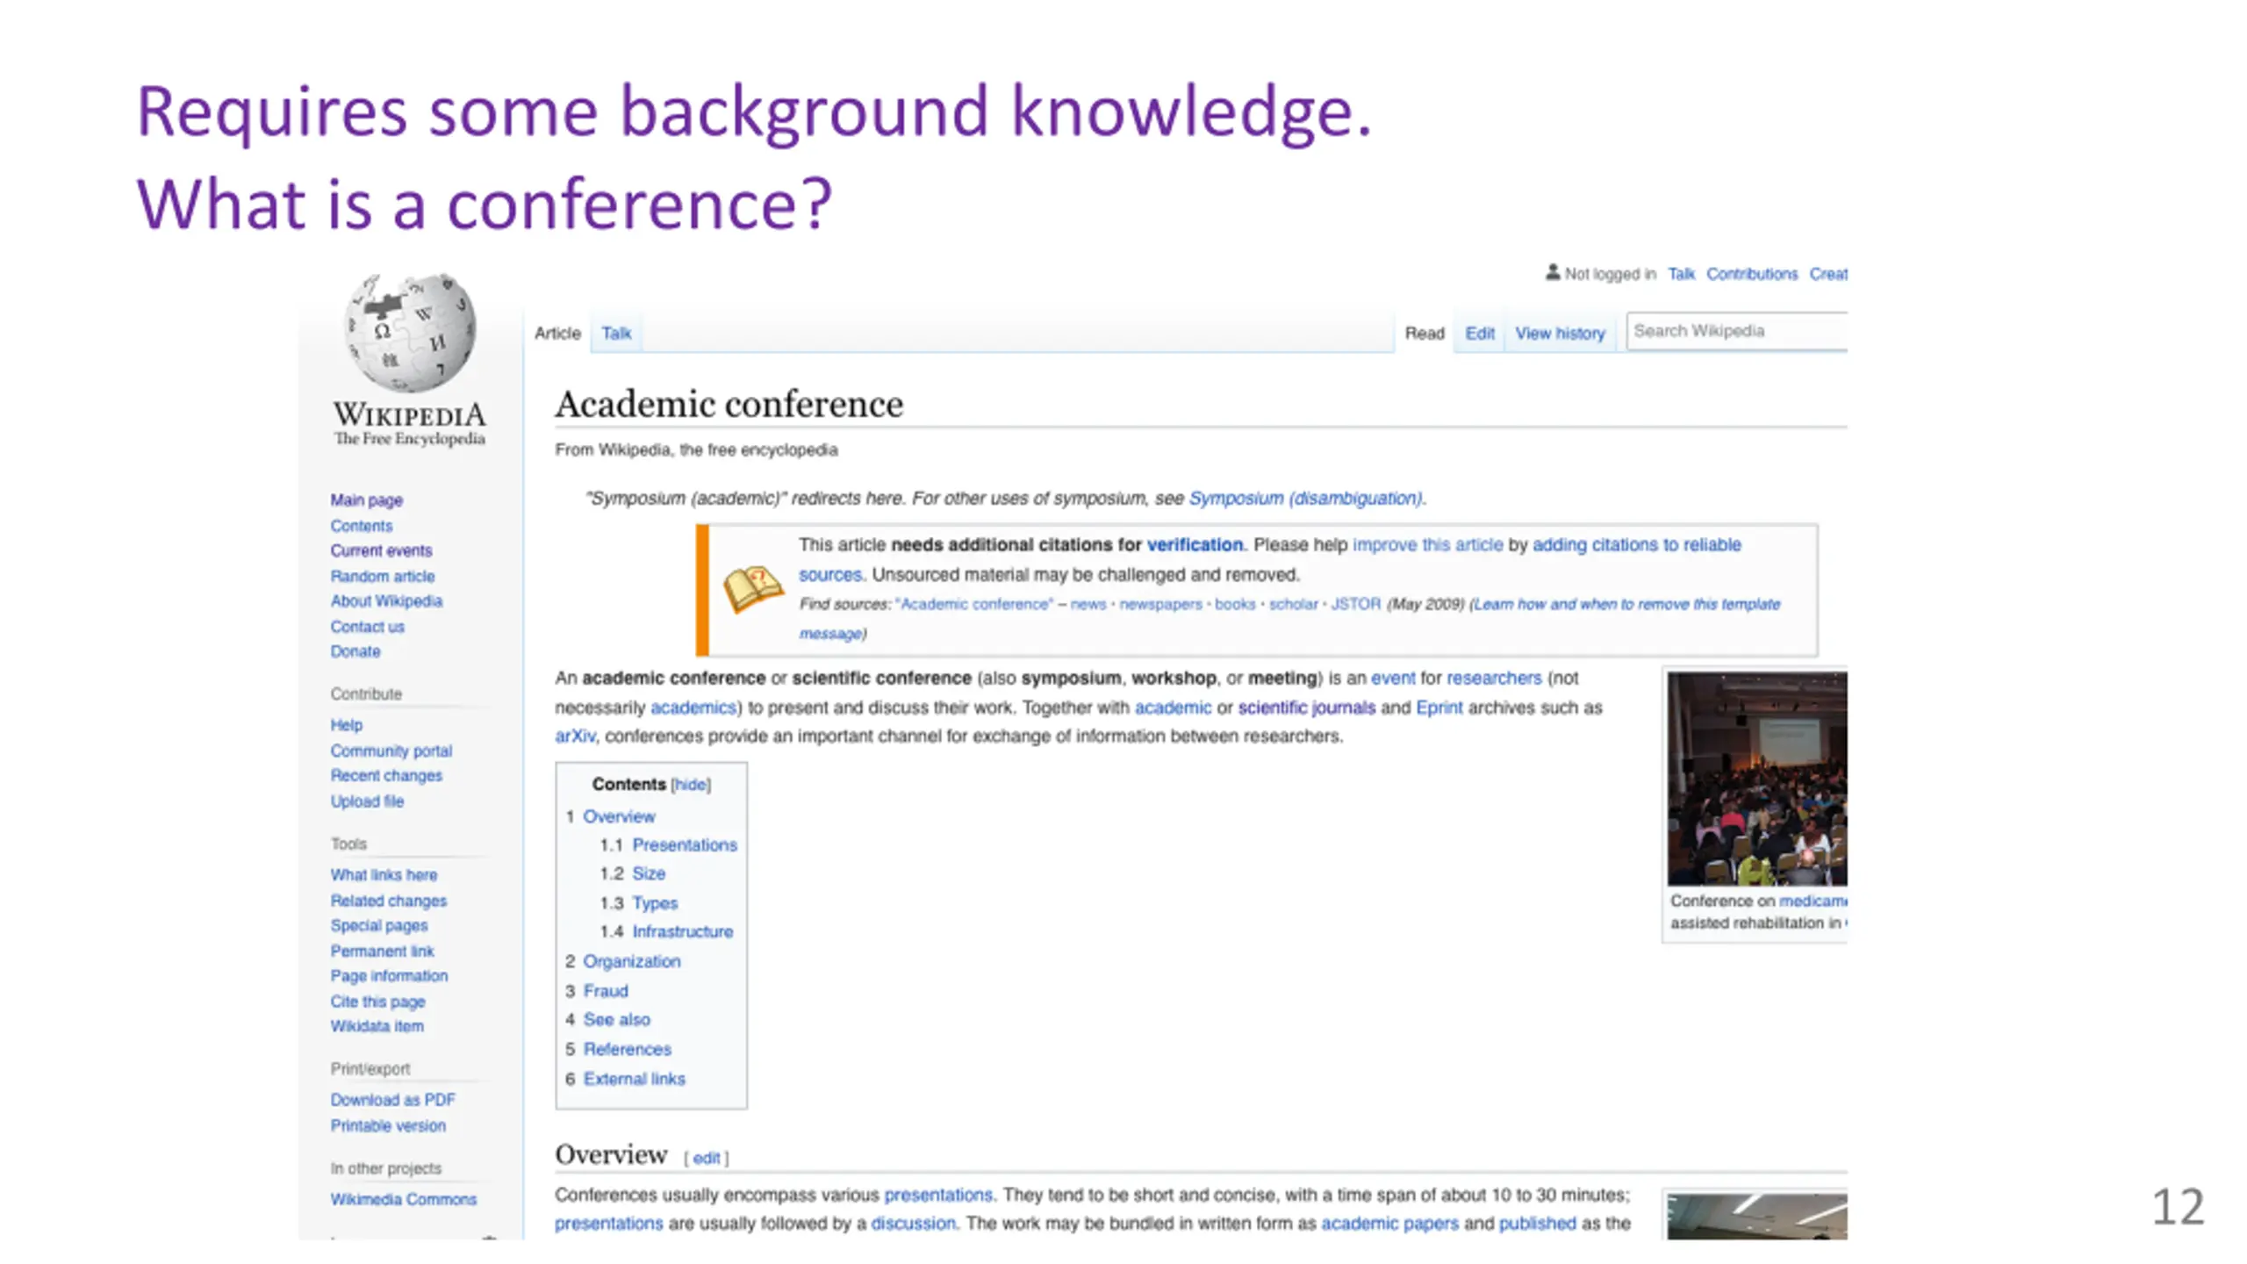Click the verification link in notice
2247x1264 pixels.
(1195, 544)
